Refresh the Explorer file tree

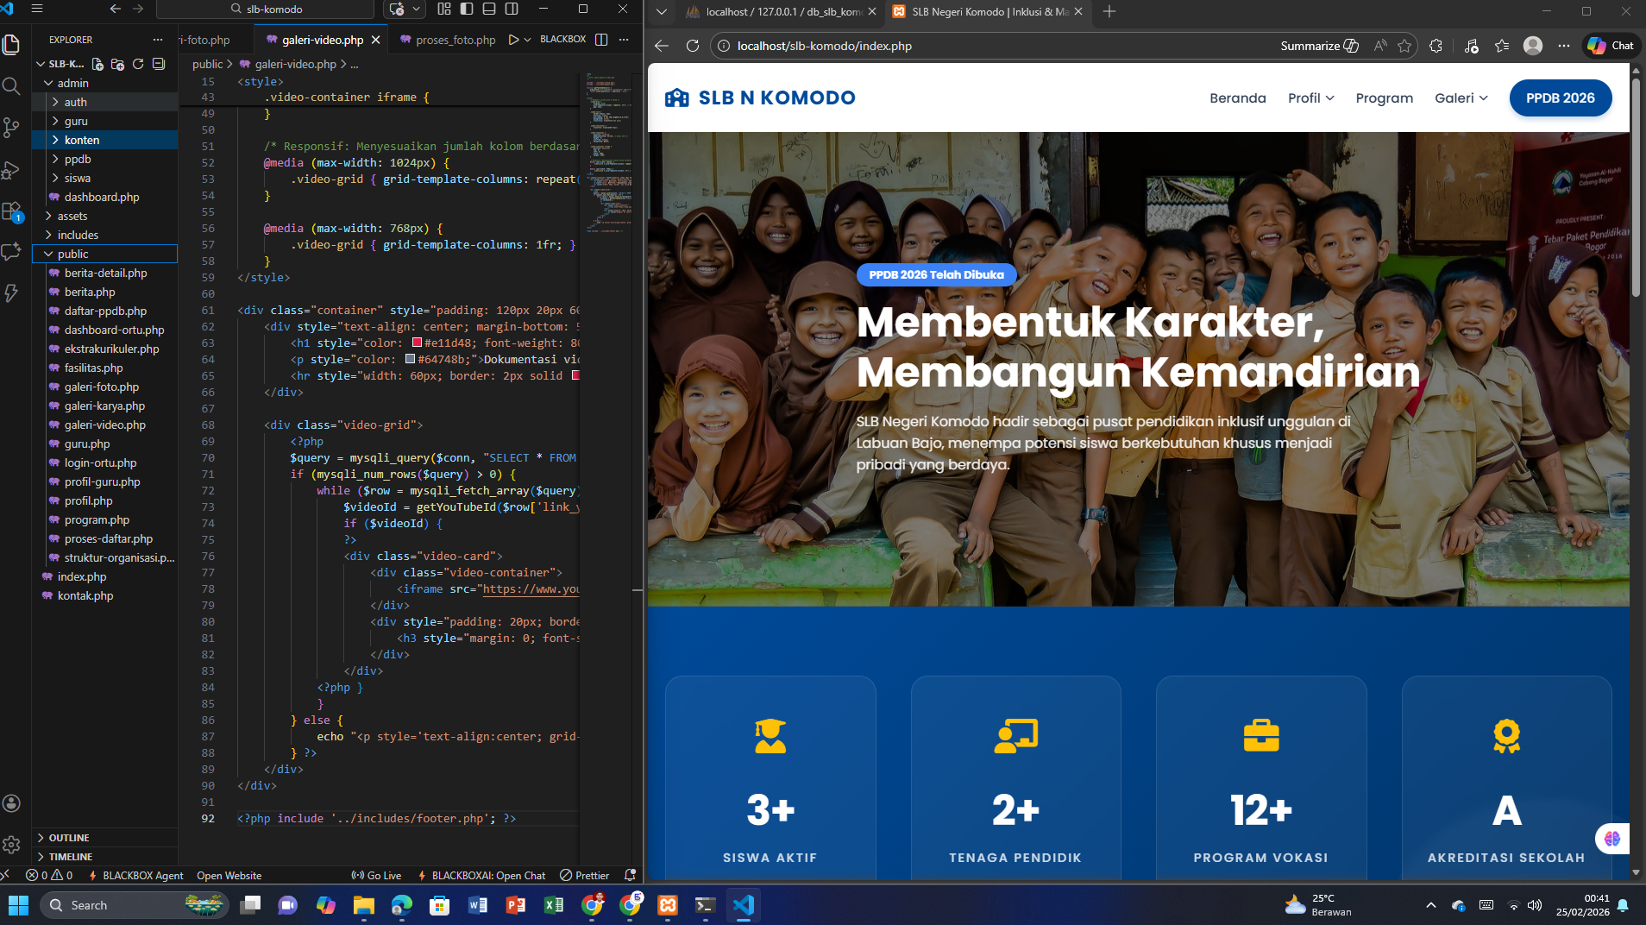138,64
